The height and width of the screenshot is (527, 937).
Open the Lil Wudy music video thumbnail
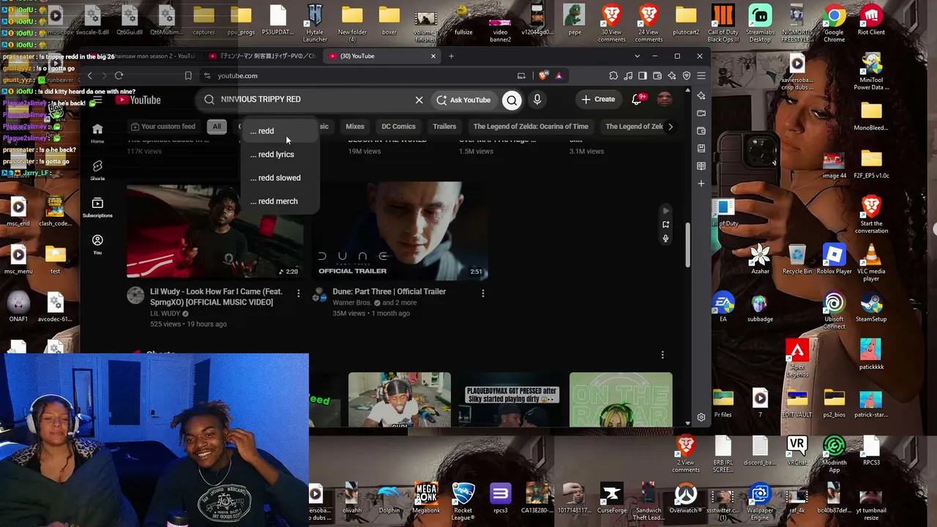(214, 231)
